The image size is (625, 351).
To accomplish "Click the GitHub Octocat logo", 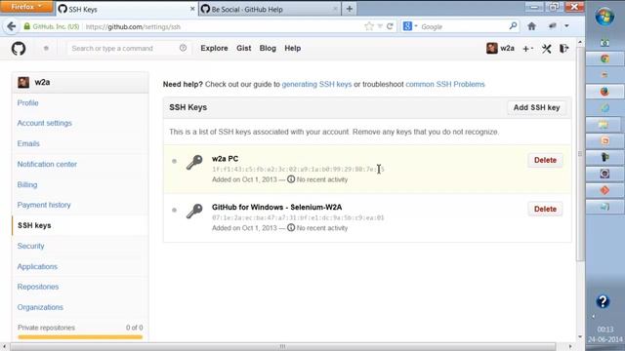I will 19,49.
